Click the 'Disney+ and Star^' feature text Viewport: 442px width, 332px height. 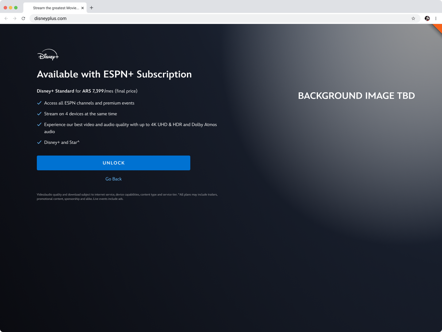pos(62,142)
